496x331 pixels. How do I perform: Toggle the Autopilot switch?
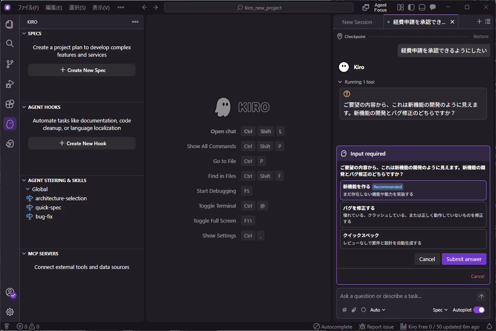click(x=479, y=310)
